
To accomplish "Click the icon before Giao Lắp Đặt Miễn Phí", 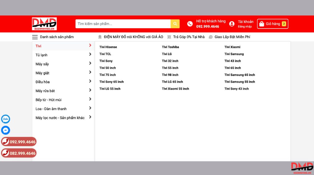I will click(x=211, y=37).
